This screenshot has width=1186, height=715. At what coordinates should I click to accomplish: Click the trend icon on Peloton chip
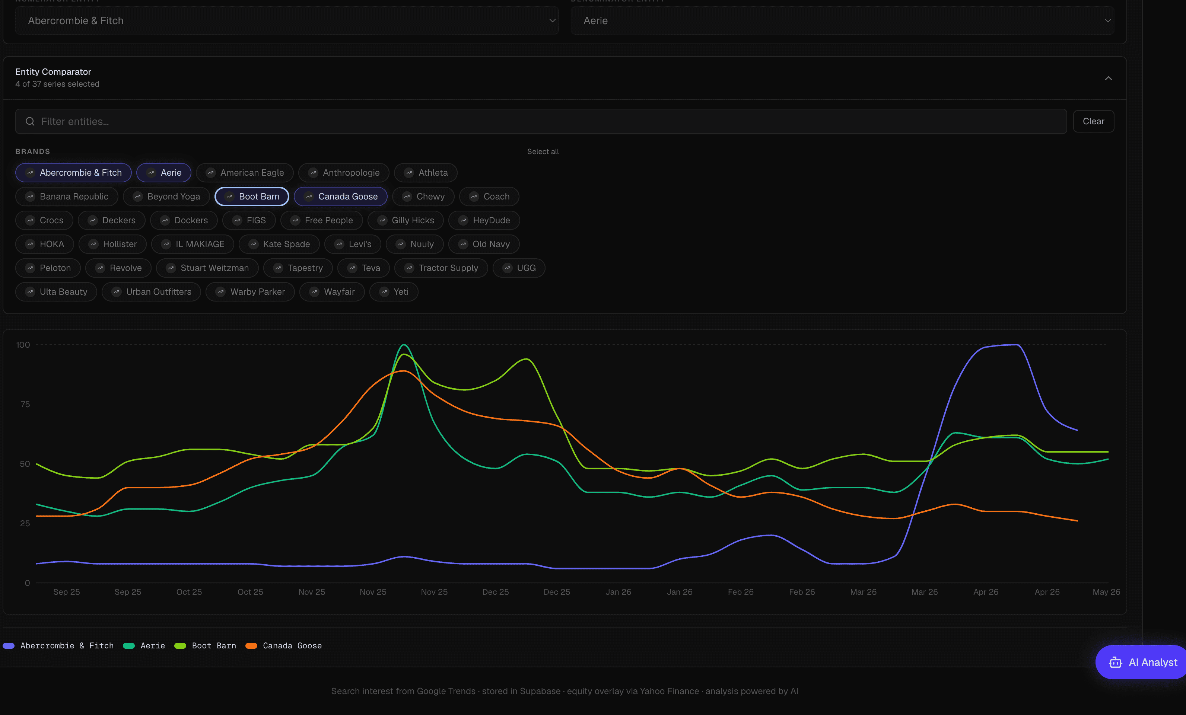click(x=30, y=268)
